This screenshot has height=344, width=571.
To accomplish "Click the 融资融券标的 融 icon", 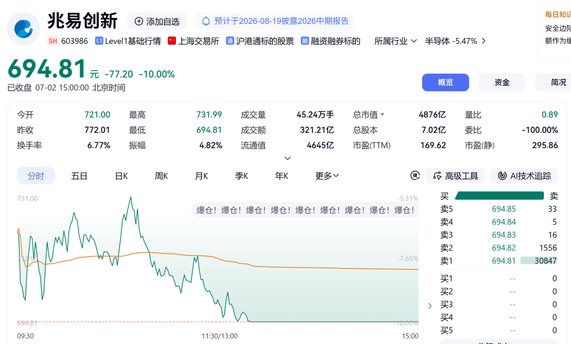I will tap(305, 41).
